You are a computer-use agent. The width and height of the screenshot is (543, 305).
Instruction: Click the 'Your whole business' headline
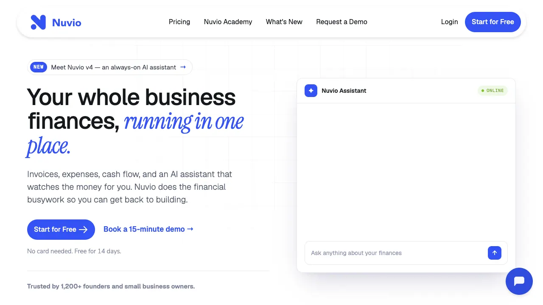(x=131, y=97)
